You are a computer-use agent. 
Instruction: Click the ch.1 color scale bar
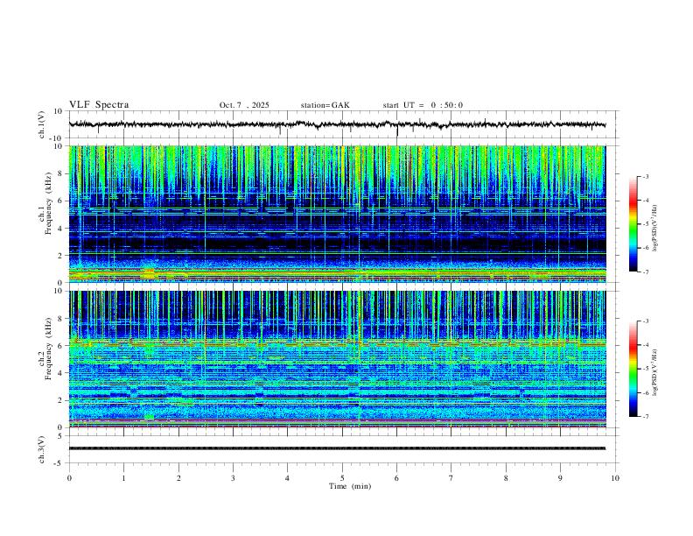(x=633, y=224)
